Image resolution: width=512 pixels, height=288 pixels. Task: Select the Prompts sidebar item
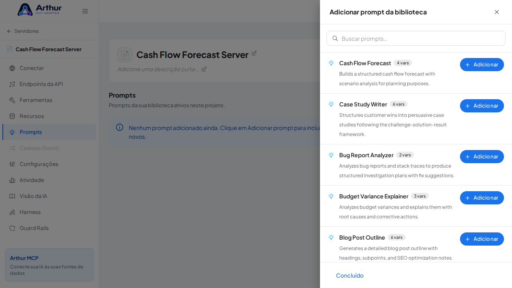(x=49, y=132)
